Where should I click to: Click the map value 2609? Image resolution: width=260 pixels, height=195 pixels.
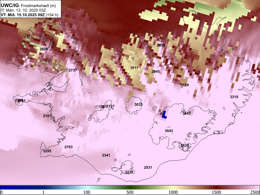[44, 49]
